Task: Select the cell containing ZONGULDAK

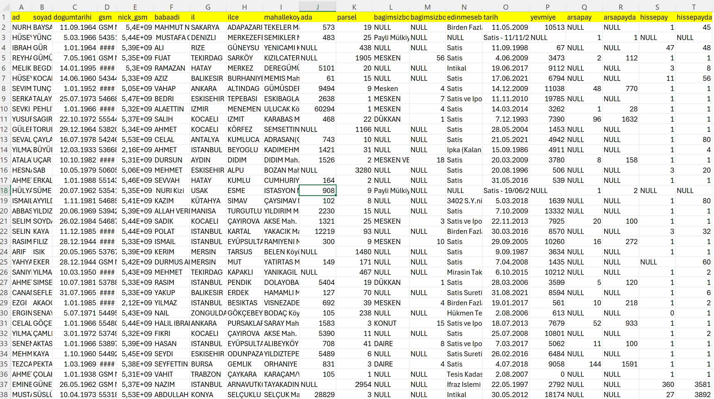Action: coord(208,313)
